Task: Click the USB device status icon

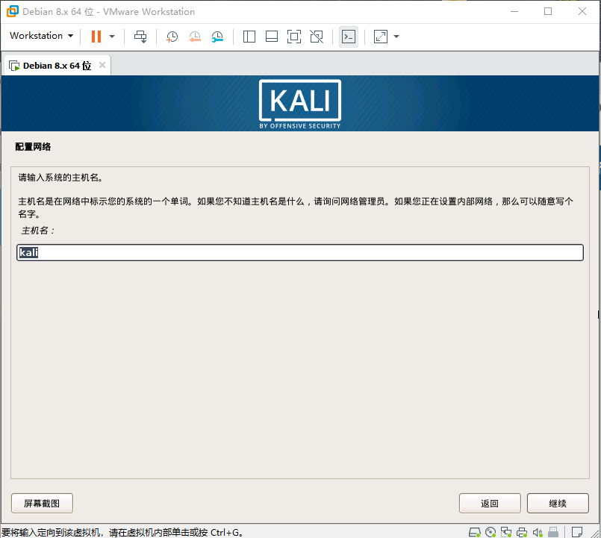Action: coord(553,532)
